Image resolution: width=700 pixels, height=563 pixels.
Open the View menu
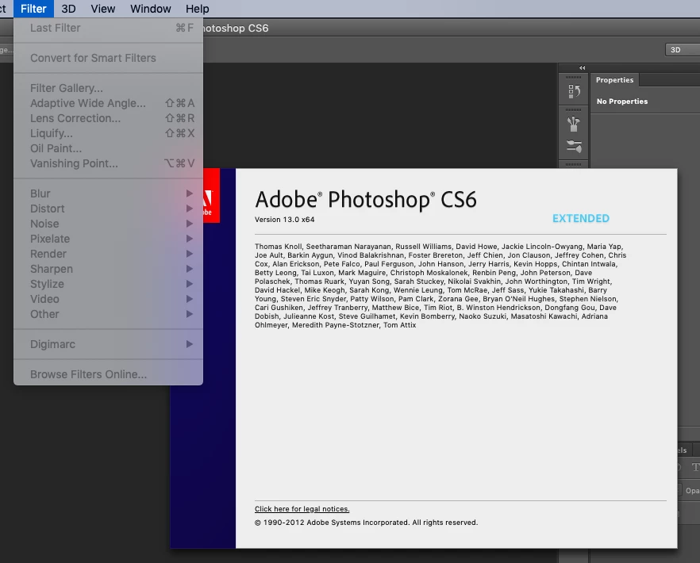[x=102, y=9]
